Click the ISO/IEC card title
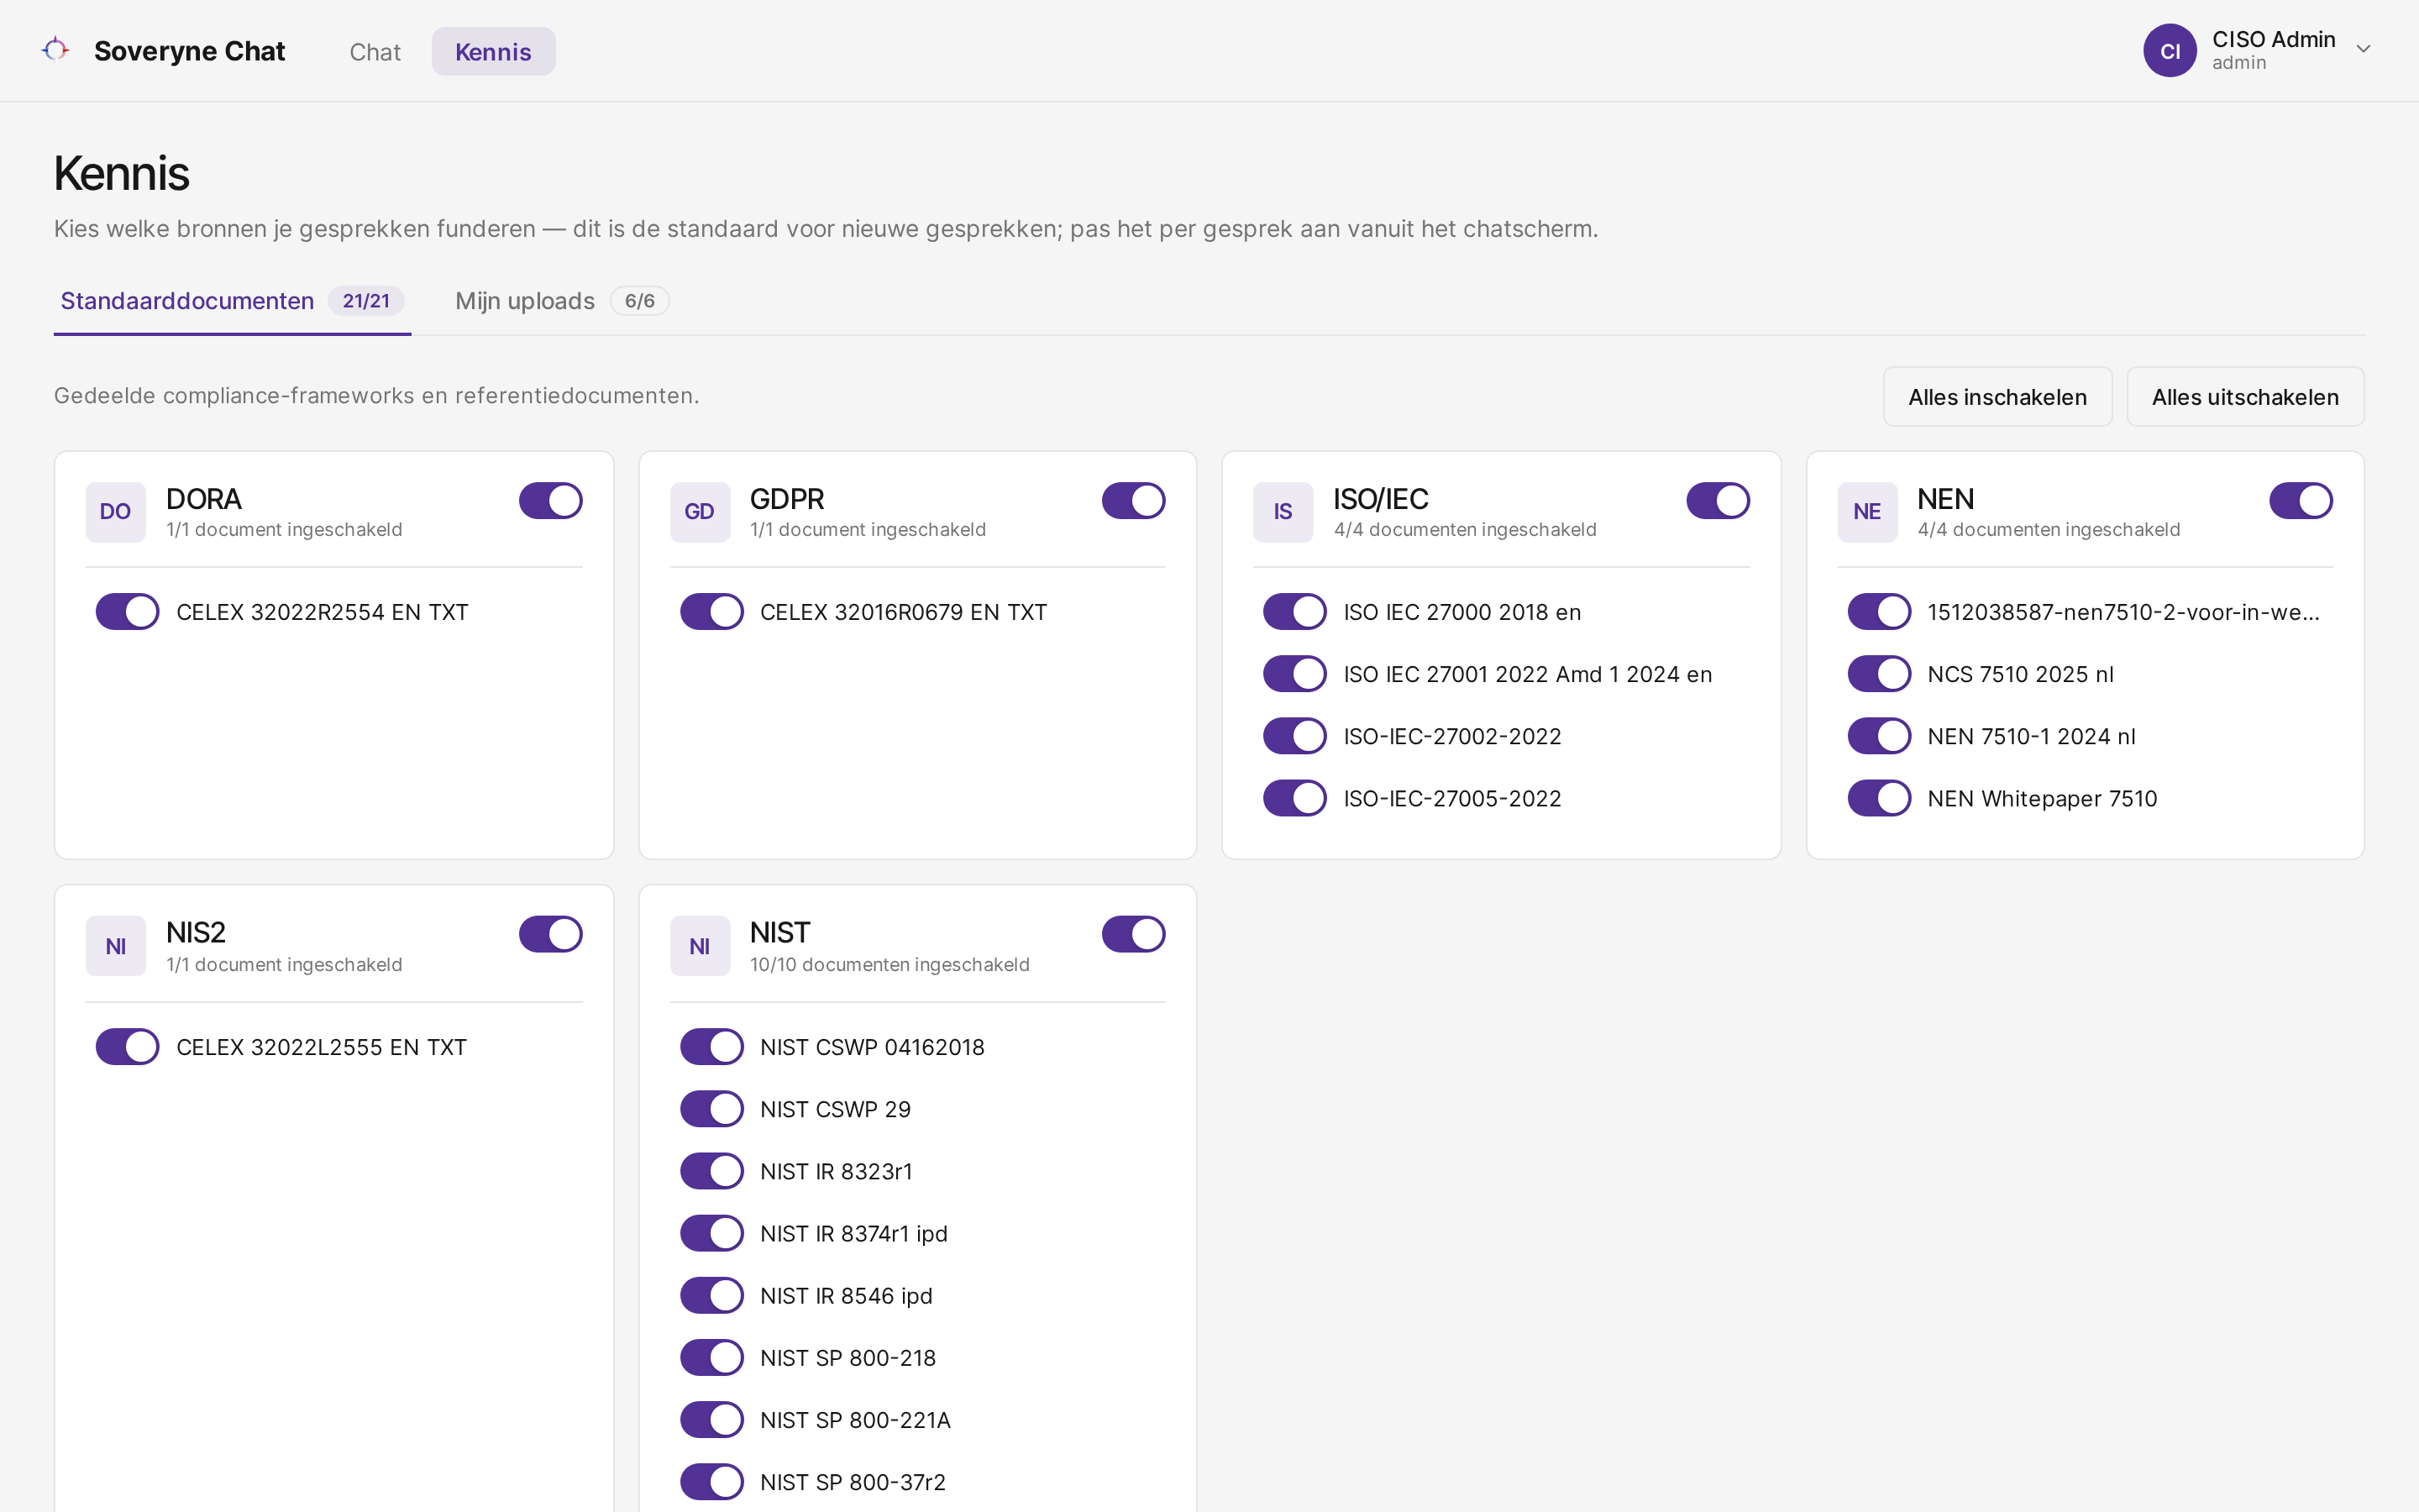 click(x=1381, y=499)
